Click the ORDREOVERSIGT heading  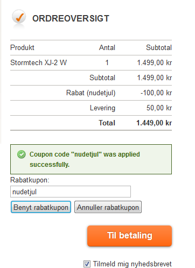pos(71,18)
